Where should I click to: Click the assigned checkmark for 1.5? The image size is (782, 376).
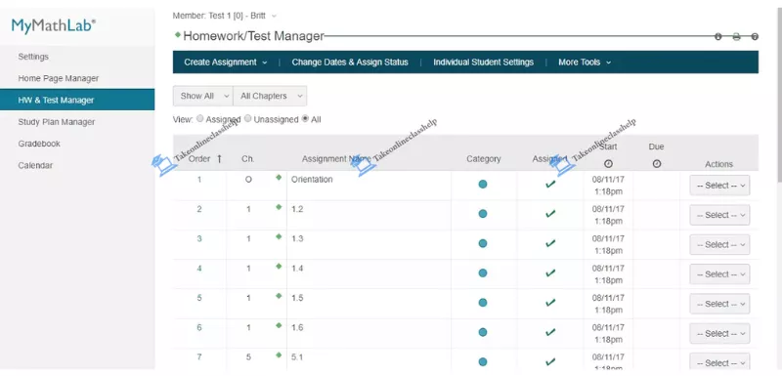tap(550, 303)
